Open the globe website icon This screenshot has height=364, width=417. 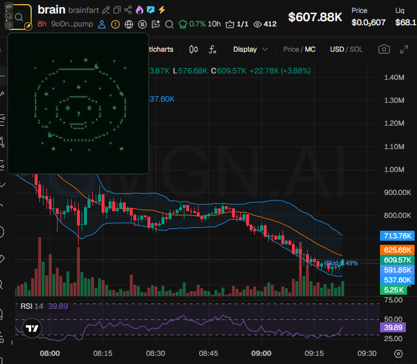129,24
